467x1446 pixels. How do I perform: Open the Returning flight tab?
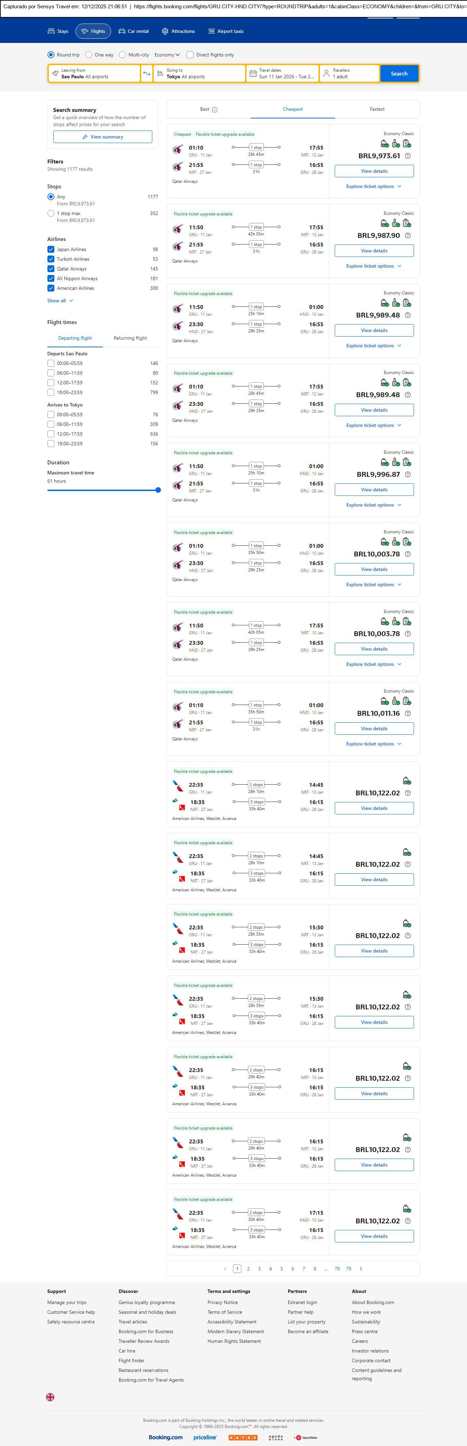130,338
